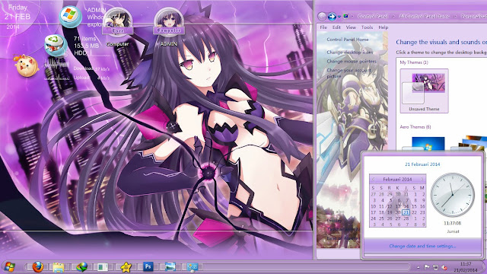Screen dimensions: 487x274
Task: Show hidden tray icons arrow
Action: [x=419, y=267]
